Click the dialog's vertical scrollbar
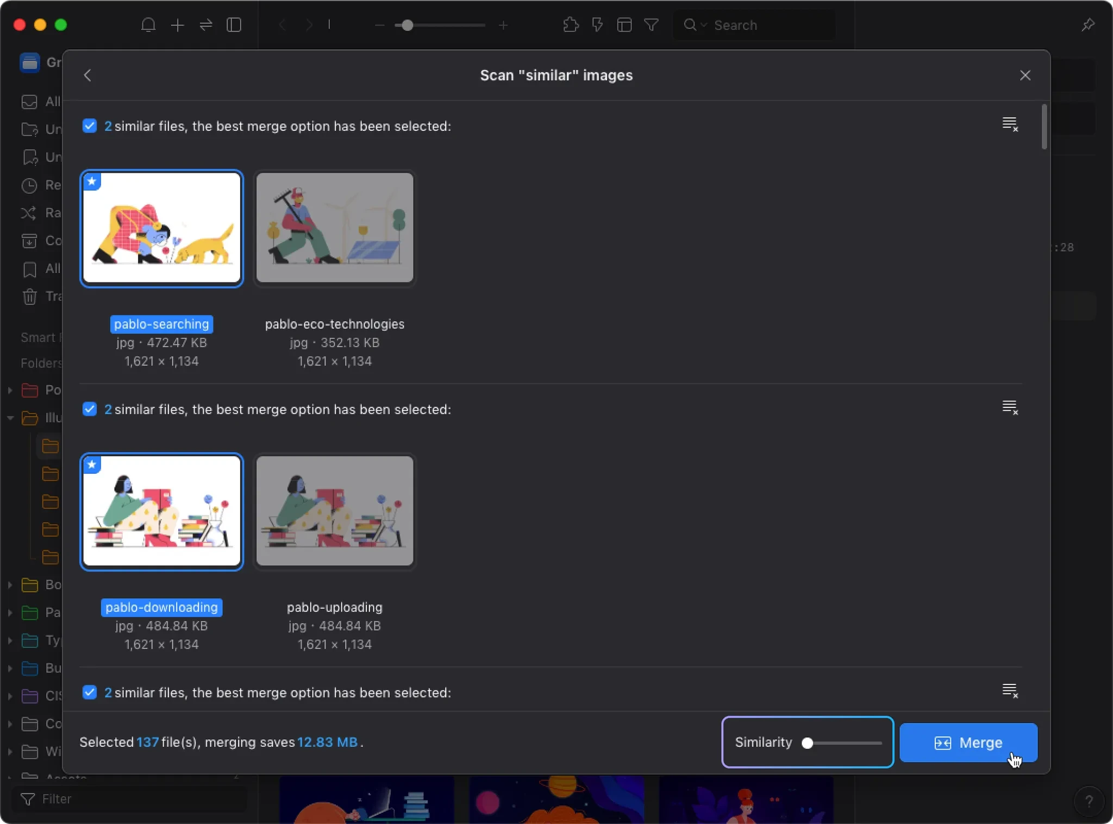 1044,126
